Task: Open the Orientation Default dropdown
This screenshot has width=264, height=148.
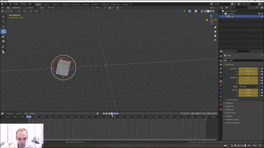Action: coord(31,8)
